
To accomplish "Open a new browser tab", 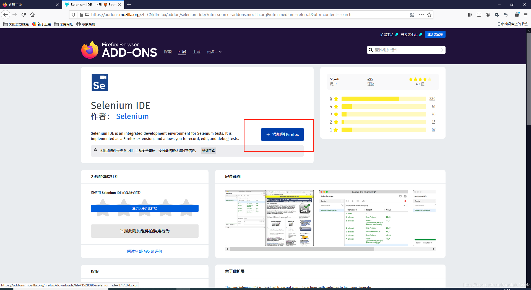I will (x=129, y=4).
